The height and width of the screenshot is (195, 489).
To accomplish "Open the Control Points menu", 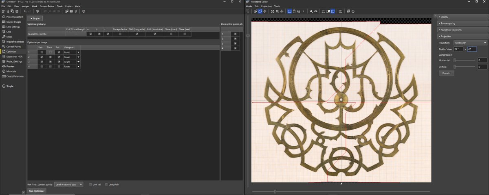I will (47, 6).
